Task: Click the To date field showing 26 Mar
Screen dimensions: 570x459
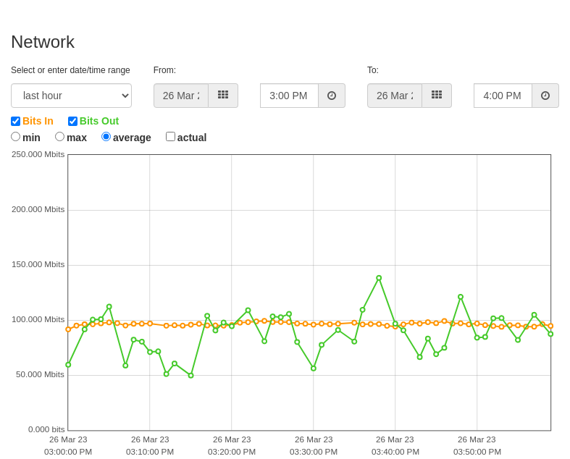Action: (395, 96)
